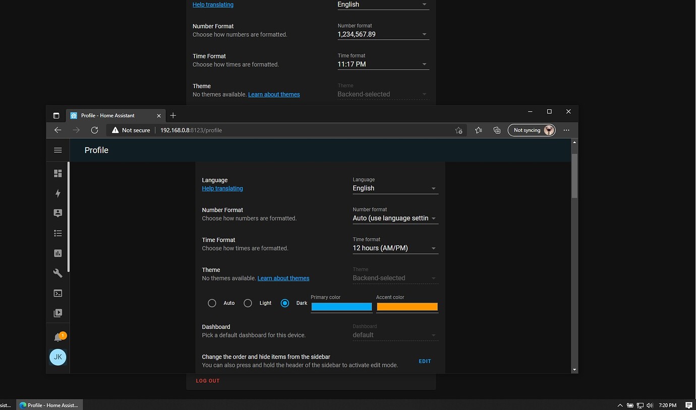This screenshot has height=410, width=696.
Task: Open the History chart icon in sidebar
Action: pyautogui.click(x=58, y=253)
